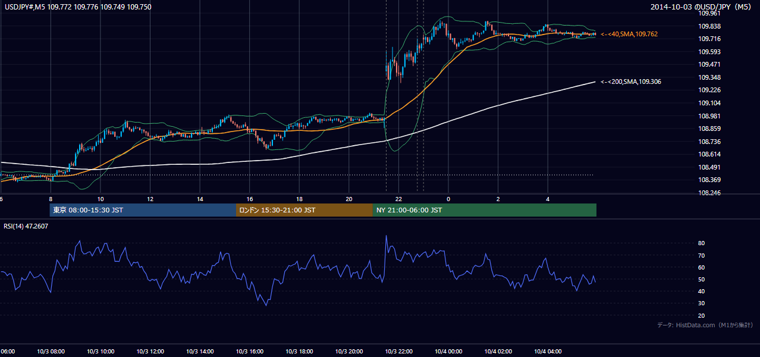
Task: Click price axis label 109.961
Action: (709, 13)
